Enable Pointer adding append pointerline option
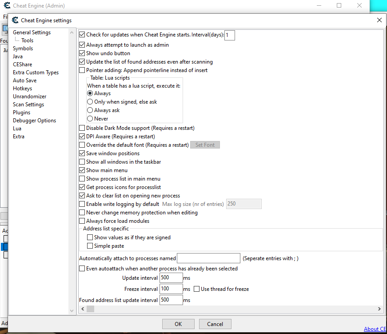This screenshot has width=387, height=334. tap(82, 70)
